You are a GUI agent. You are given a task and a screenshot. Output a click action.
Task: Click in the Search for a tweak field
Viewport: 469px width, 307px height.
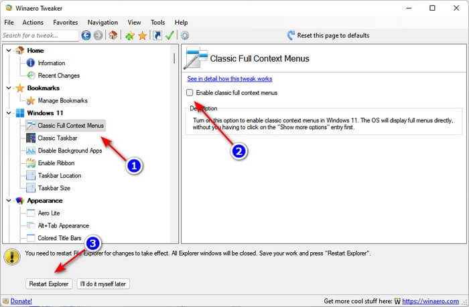40,35
